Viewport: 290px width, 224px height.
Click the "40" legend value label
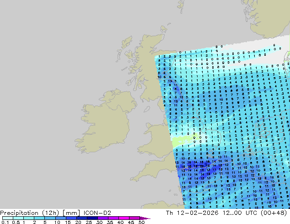tap(120, 222)
